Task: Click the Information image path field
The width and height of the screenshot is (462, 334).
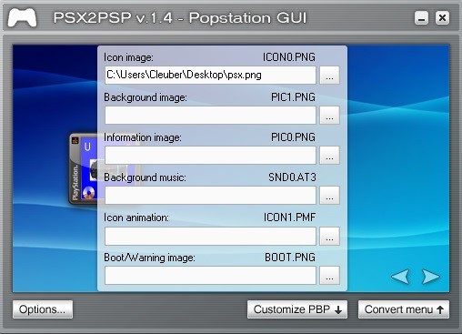Action: pos(210,155)
